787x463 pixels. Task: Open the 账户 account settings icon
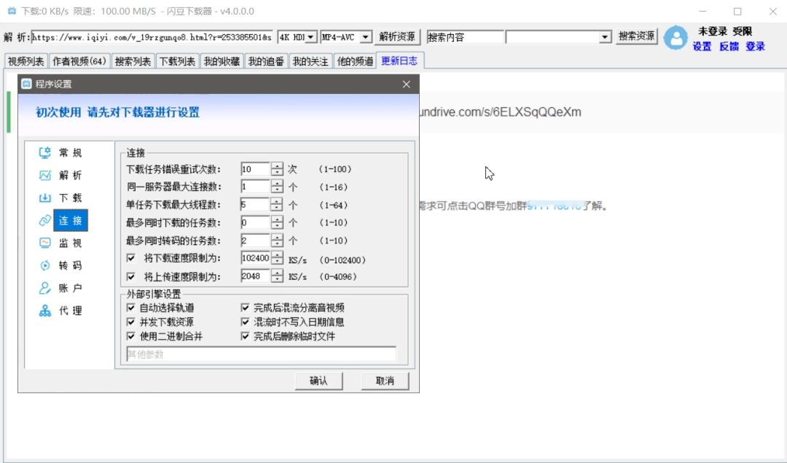coord(44,288)
